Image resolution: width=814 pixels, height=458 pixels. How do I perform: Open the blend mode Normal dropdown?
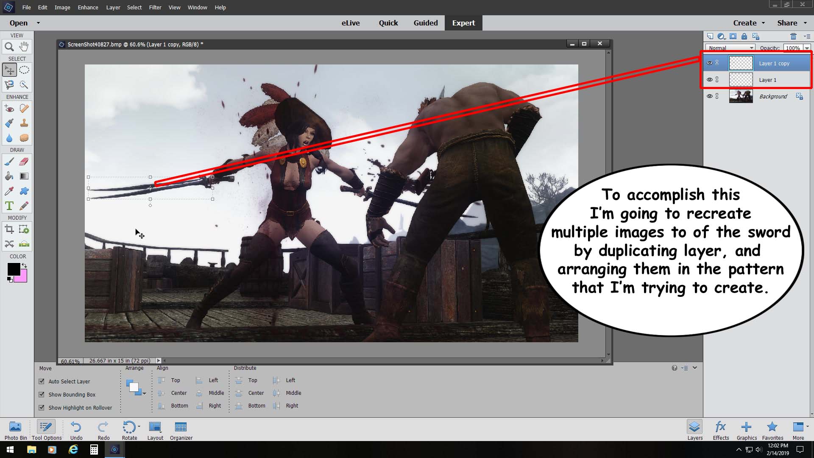[x=730, y=48]
